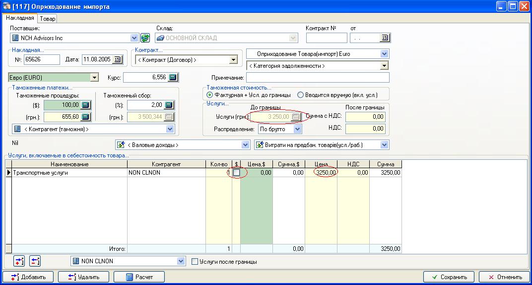Select 'Вводится вручную (вкл. усл.)' option

tap(300, 95)
